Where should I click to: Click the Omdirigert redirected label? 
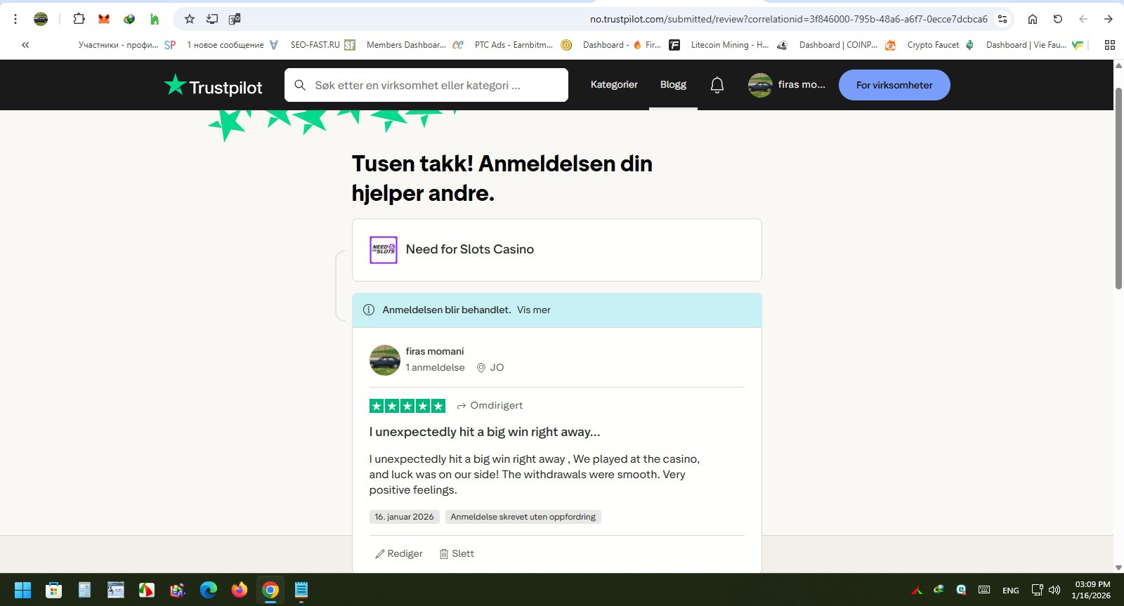tap(490, 406)
